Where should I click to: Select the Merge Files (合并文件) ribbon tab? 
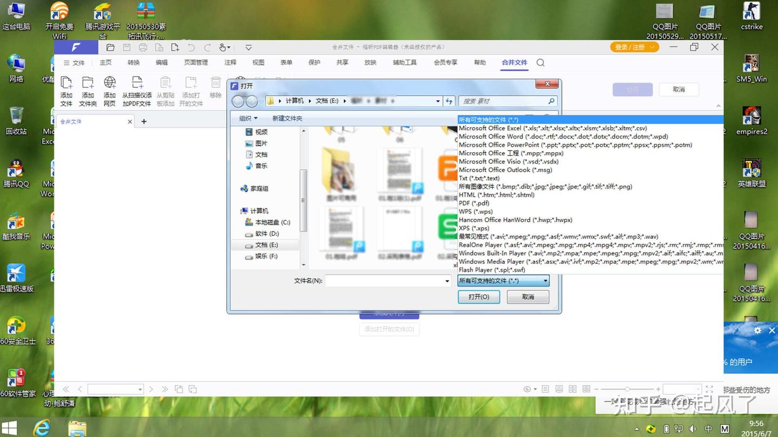click(x=514, y=63)
